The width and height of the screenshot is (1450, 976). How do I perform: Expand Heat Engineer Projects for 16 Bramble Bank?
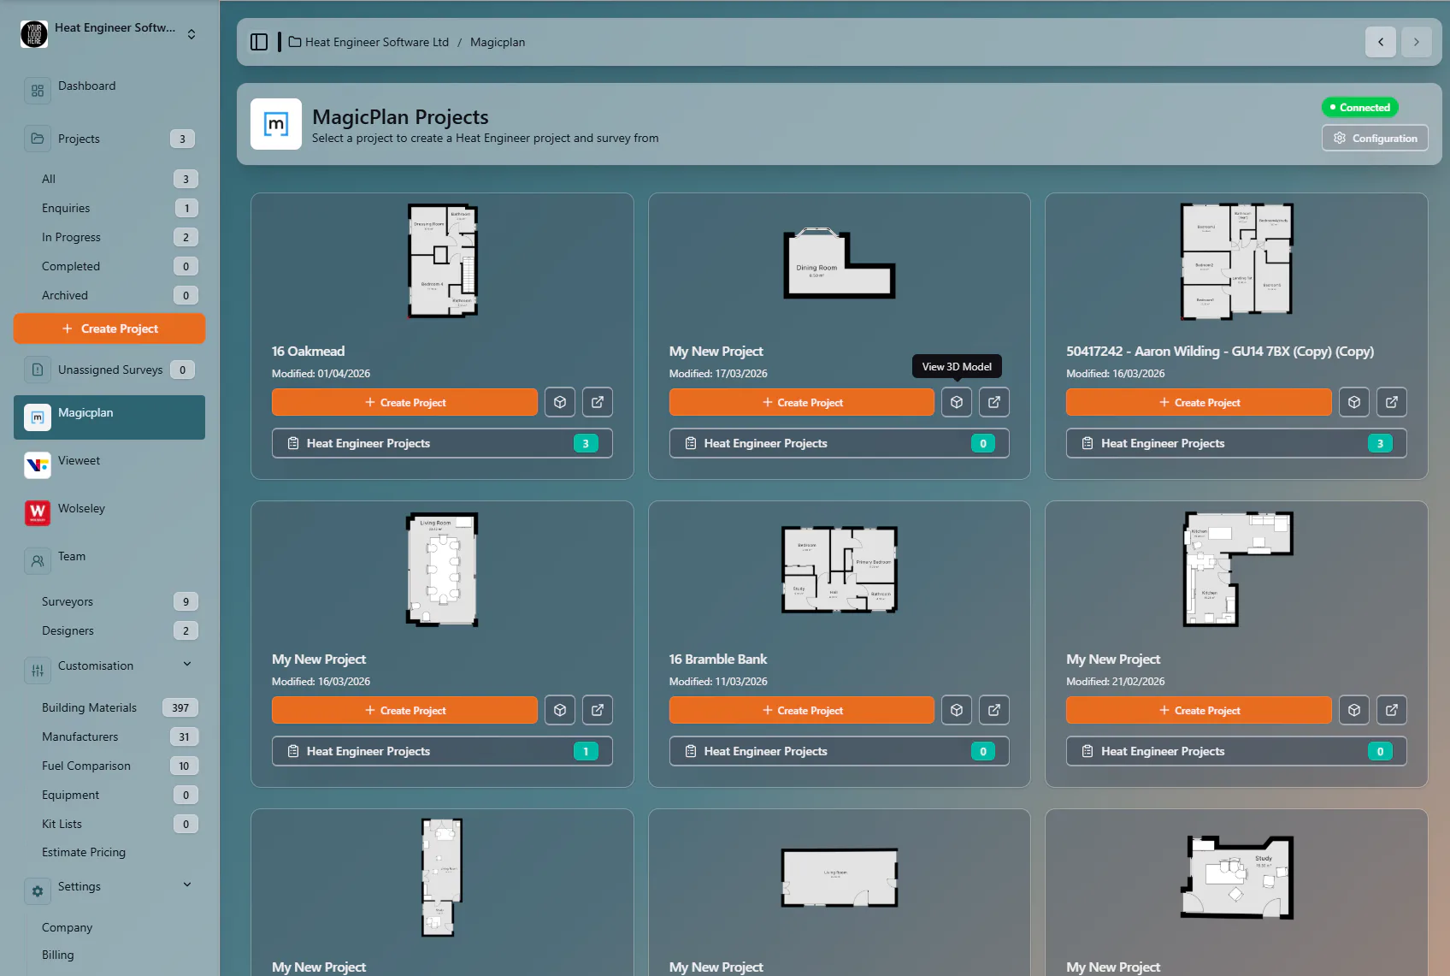[839, 751]
